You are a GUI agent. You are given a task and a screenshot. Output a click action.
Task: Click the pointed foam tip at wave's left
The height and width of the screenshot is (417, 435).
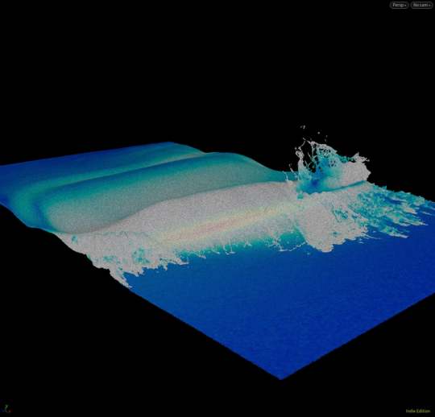point(123,280)
